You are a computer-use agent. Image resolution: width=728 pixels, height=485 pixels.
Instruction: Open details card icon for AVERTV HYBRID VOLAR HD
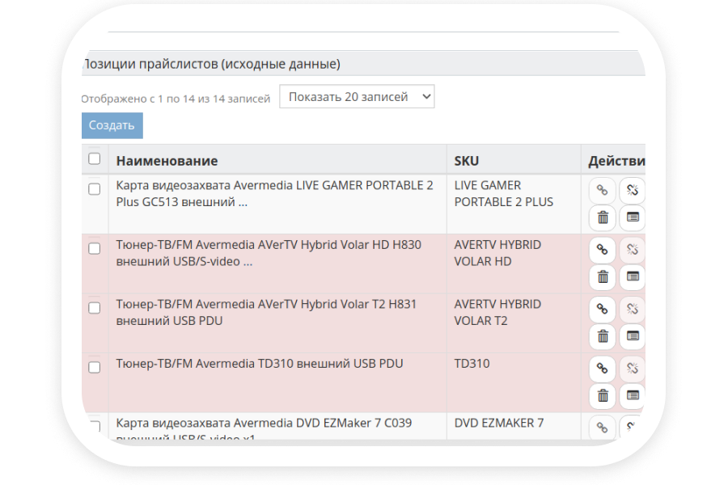[x=633, y=276]
